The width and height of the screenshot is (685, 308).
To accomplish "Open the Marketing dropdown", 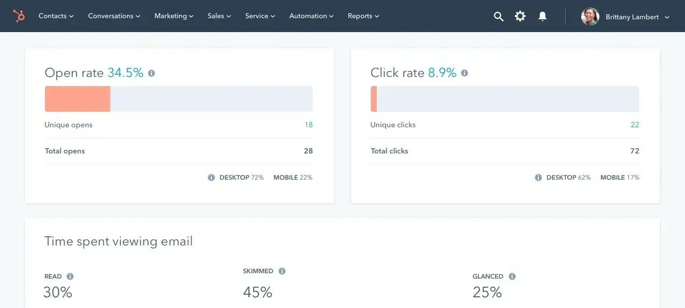I will [174, 16].
